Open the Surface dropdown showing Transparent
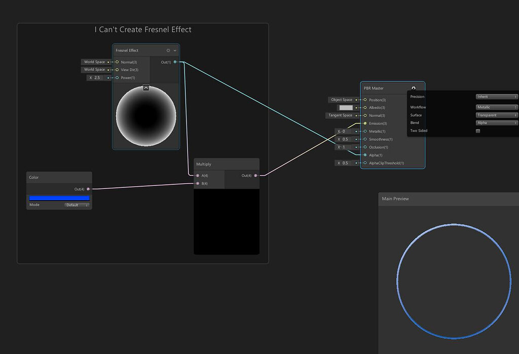The height and width of the screenshot is (354, 519). 496,115
